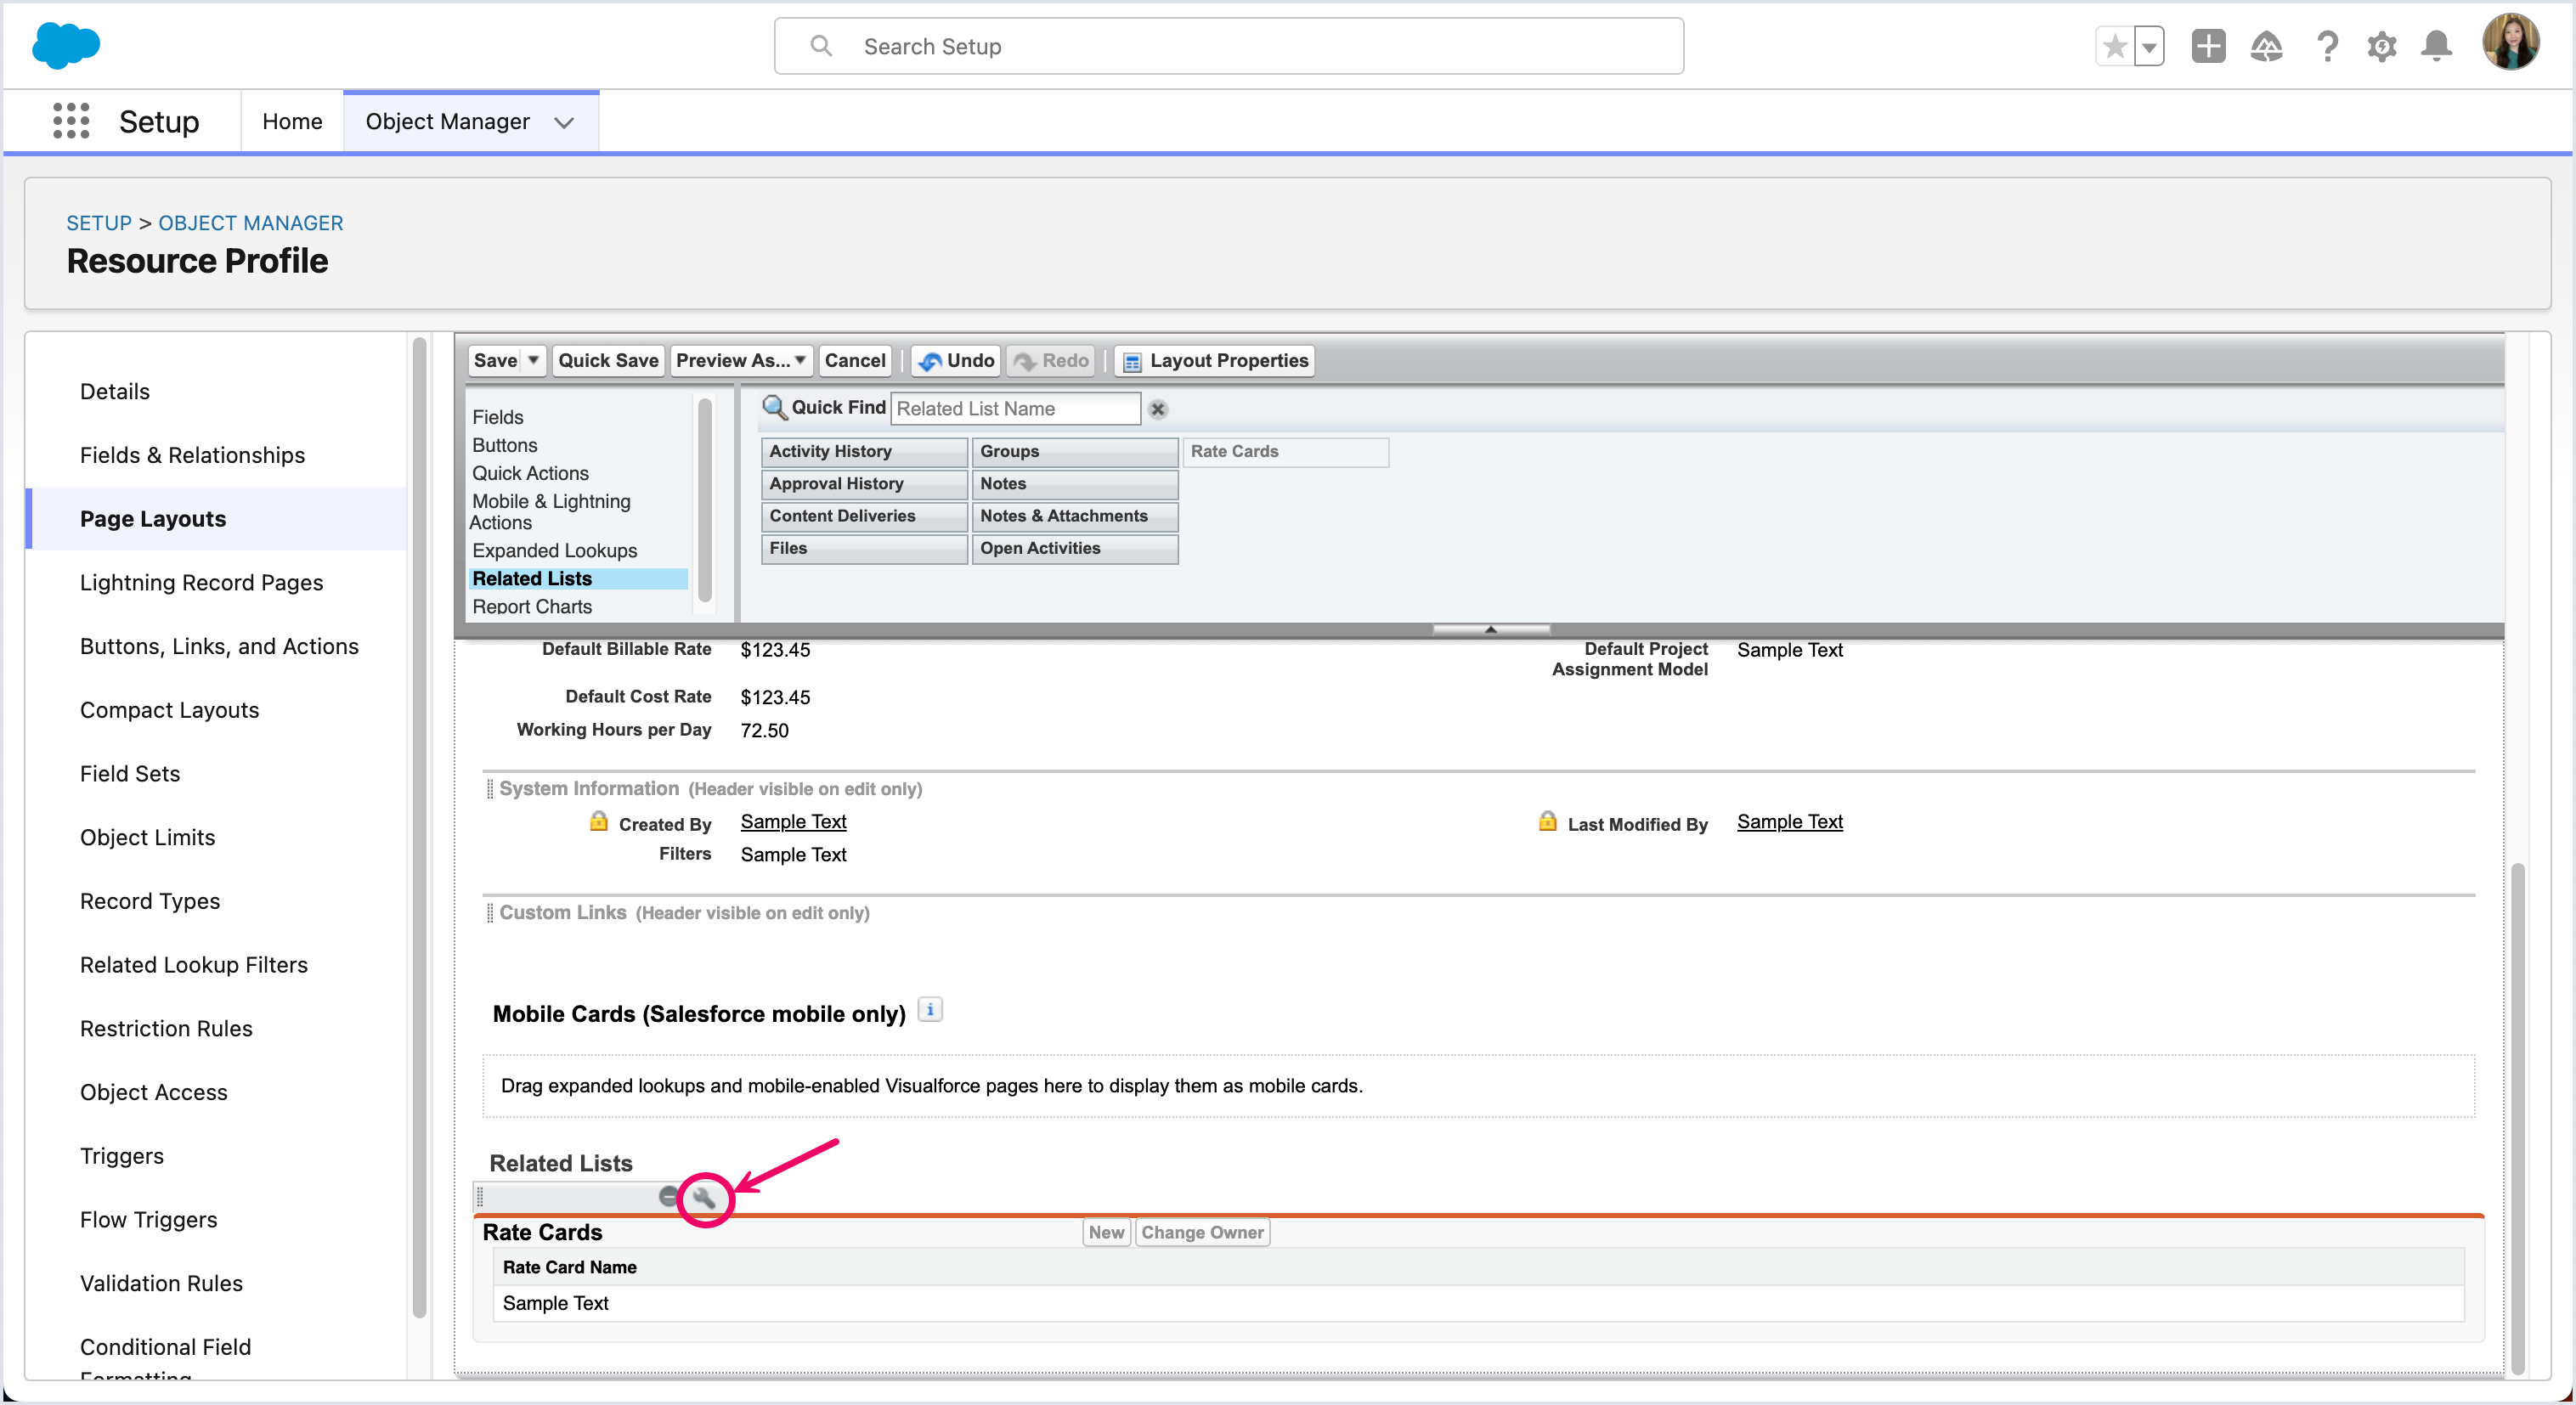This screenshot has width=2576, height=1405.
Task: Click Quick Save
Action: pos(608,360)
